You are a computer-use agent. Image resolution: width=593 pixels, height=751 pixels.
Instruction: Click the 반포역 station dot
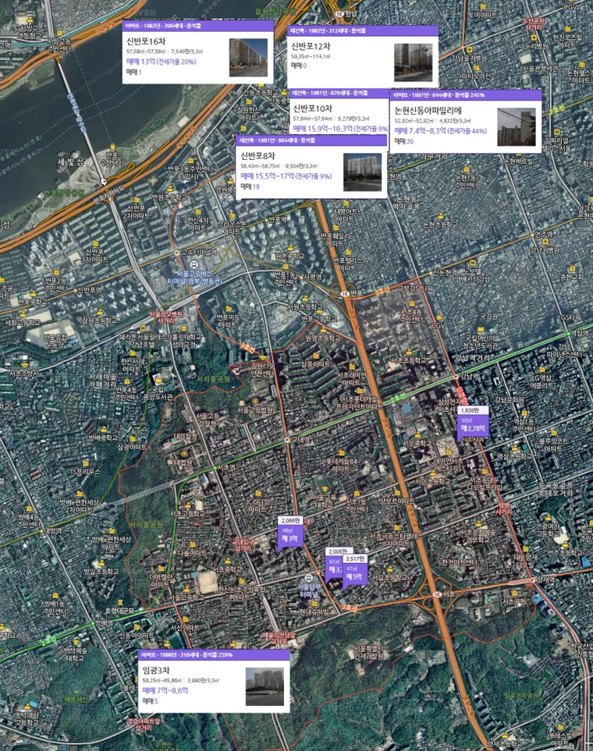click(266, 220)
